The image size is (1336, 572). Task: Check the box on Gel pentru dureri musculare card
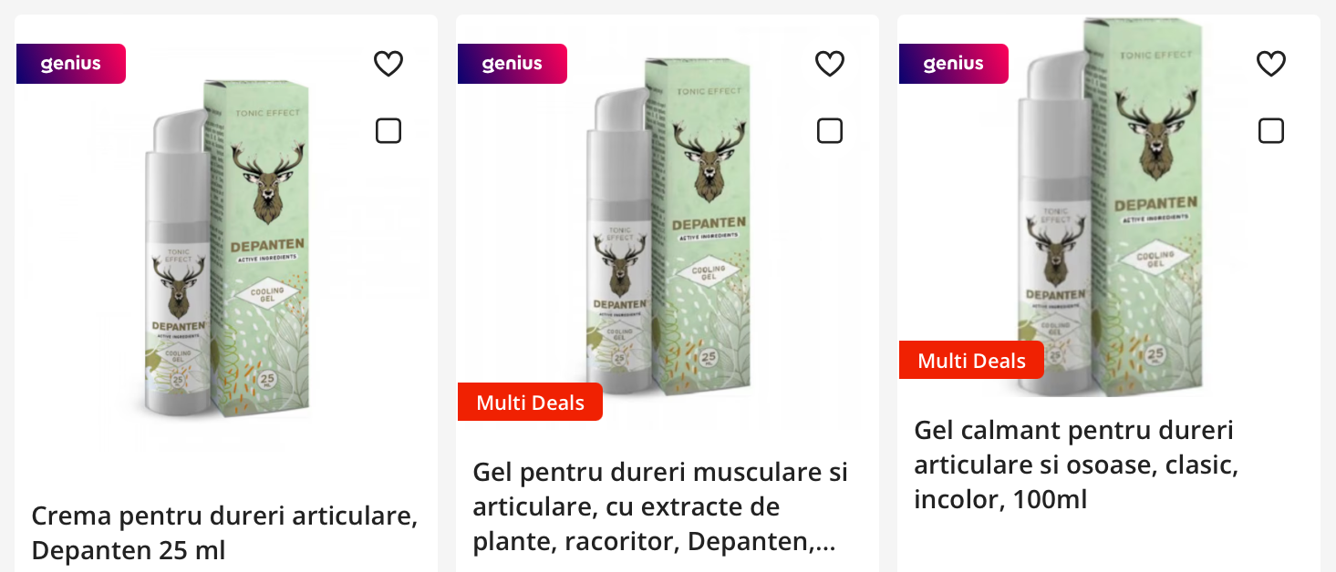tap(830, 131)
